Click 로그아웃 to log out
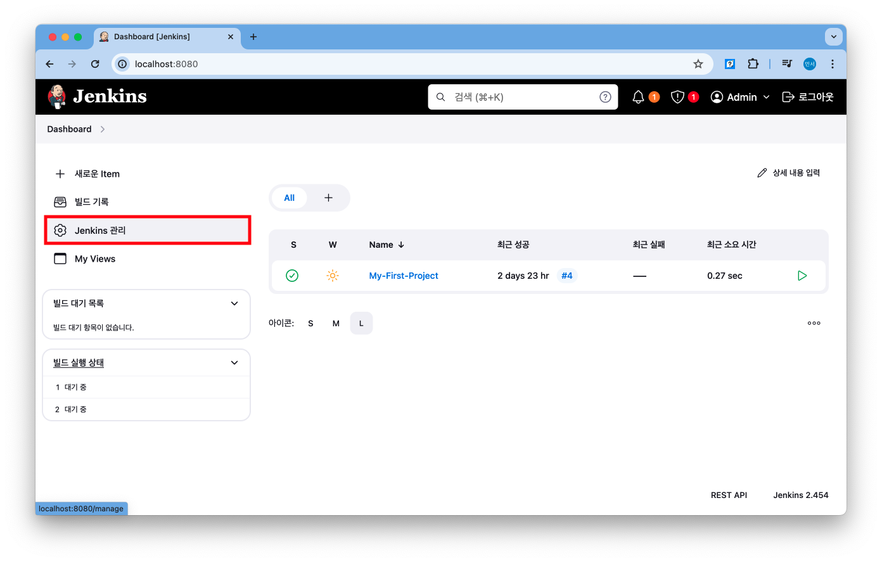The width and height of the screenshot is (882, 562). 808,97
